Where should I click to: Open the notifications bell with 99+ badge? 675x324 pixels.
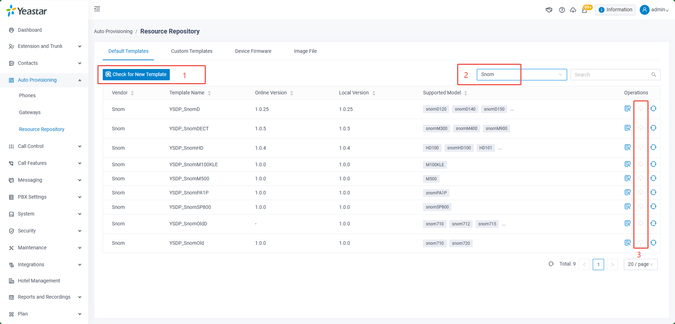[x=585, y=10]
